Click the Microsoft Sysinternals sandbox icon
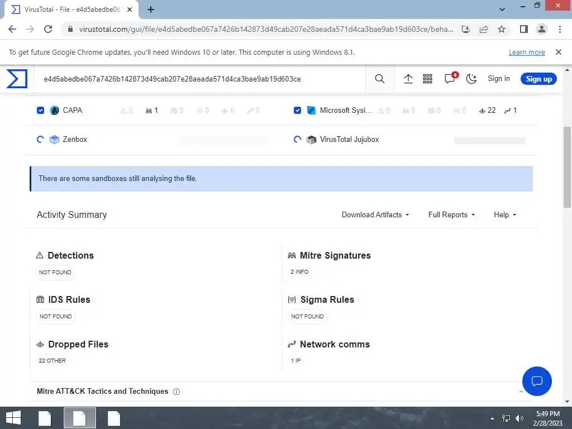Screen dimensions: 572x429 (311, 110)
